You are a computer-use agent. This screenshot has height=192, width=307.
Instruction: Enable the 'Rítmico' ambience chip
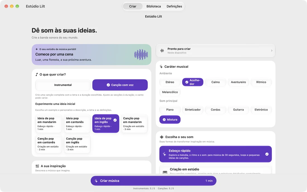pyautogui.click(x=261, y=82)
